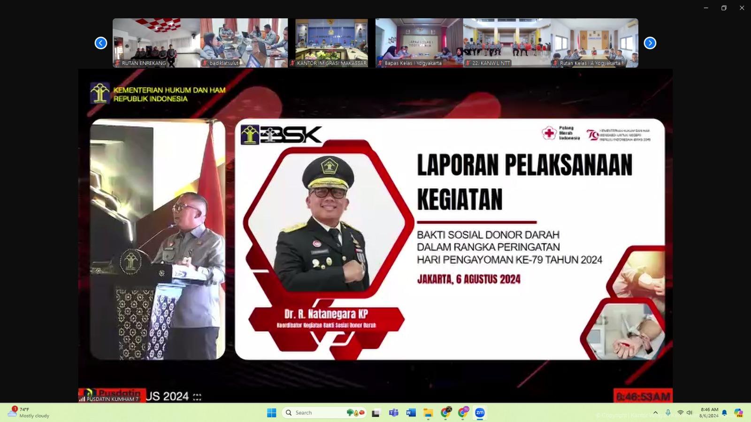Open File Explorer from the taskbar
This screenshot has width=751, height=422.
(428, 413)
